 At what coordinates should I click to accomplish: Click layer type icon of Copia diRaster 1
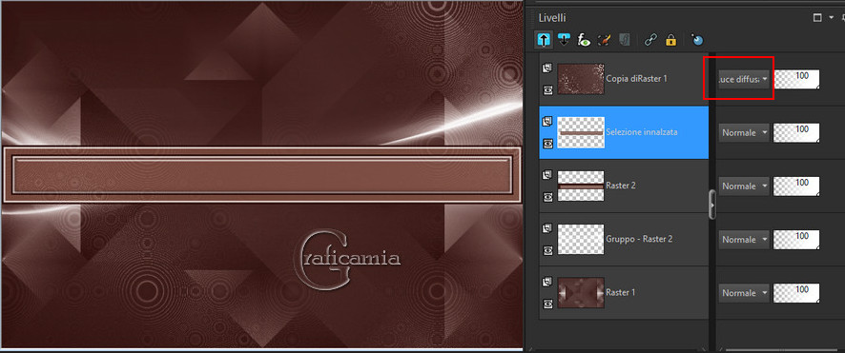point(547,68)
